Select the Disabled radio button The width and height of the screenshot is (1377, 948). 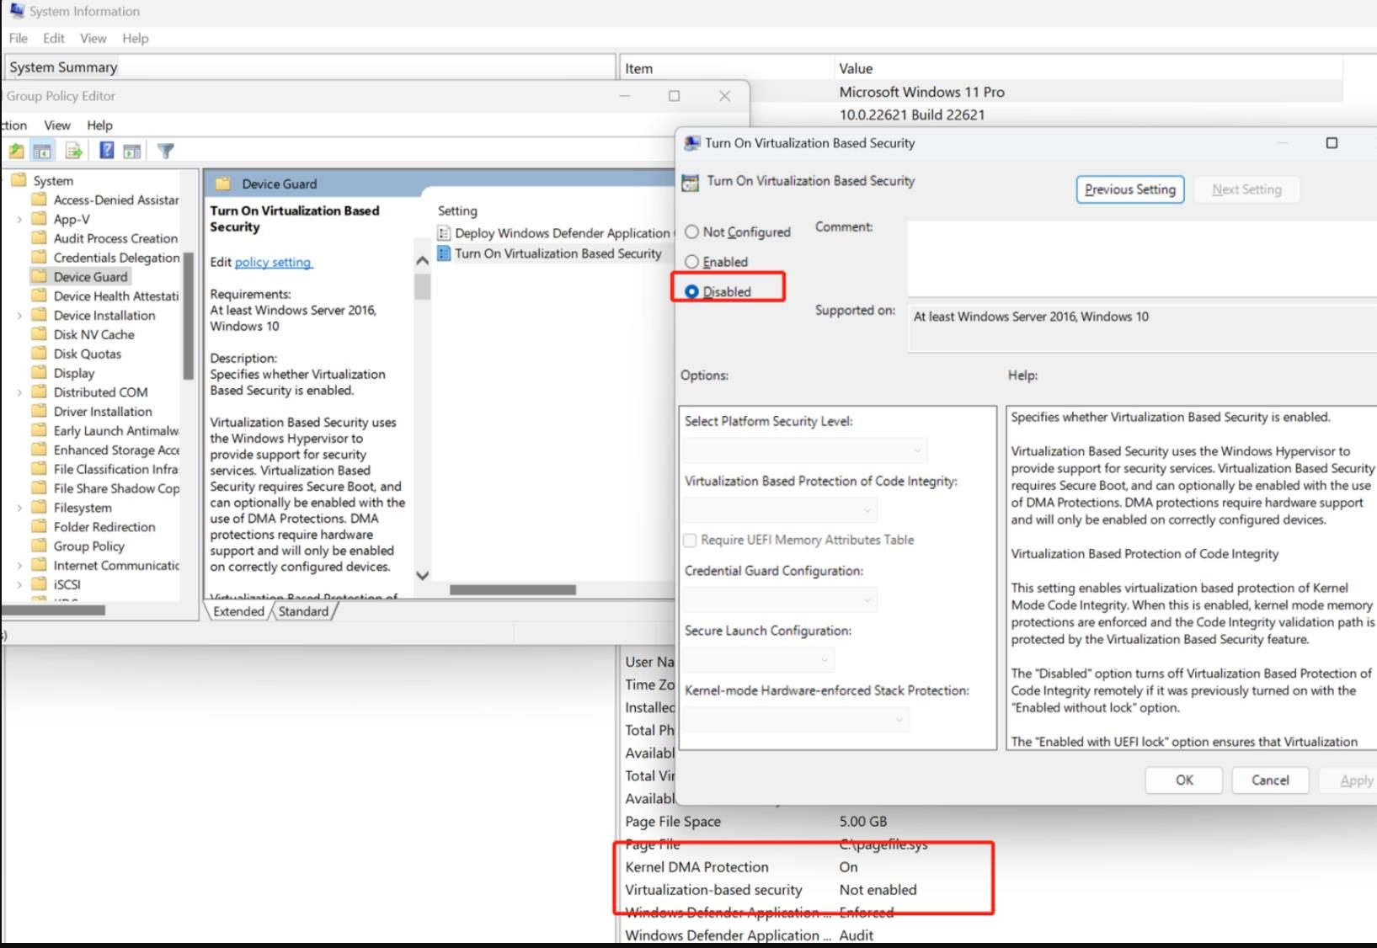click(x=692, y=291)
